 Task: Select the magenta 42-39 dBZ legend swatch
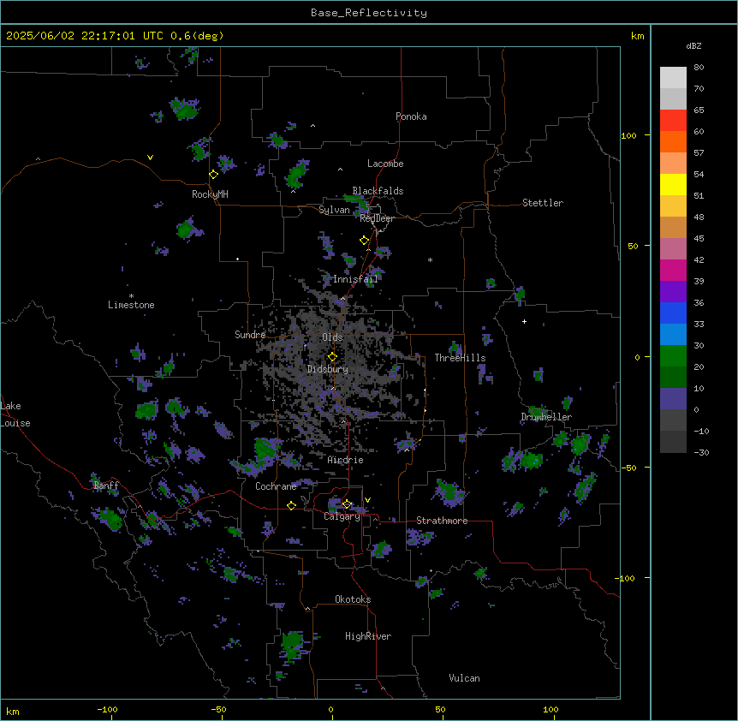point(673,270)
